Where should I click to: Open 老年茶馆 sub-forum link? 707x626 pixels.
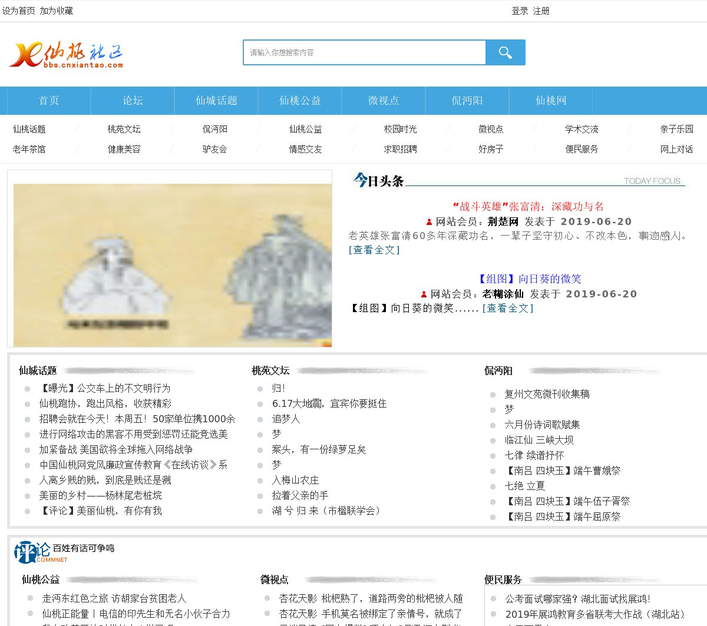coord(29,150)
